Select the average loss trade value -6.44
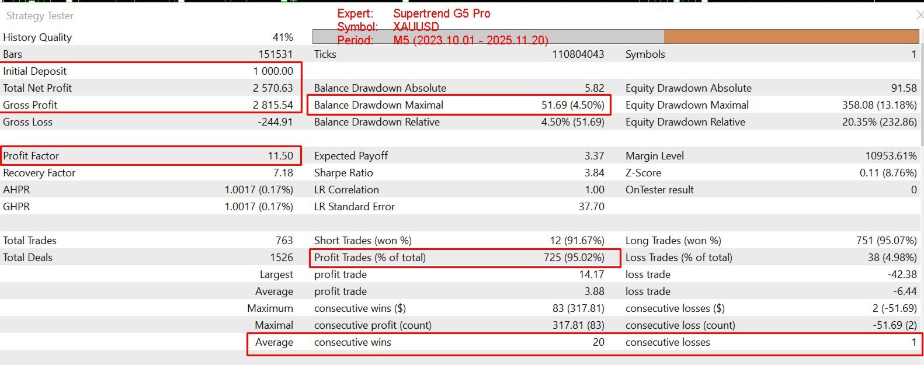This screenshot has width=924, height=365. click(905, 291)
